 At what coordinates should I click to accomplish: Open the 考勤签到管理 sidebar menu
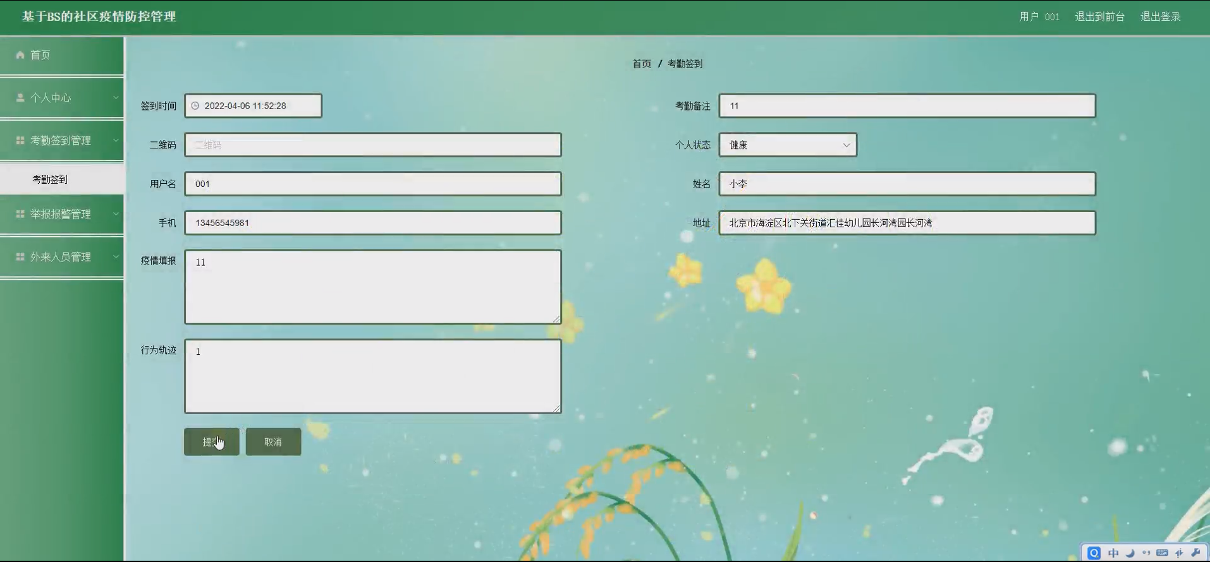(x=62, y=140)
